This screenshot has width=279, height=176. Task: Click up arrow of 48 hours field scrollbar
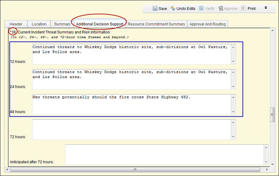tap(233, 97)
